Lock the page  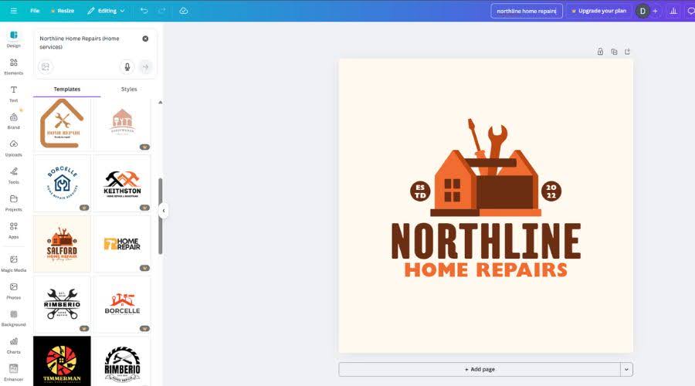pos(600,52)
